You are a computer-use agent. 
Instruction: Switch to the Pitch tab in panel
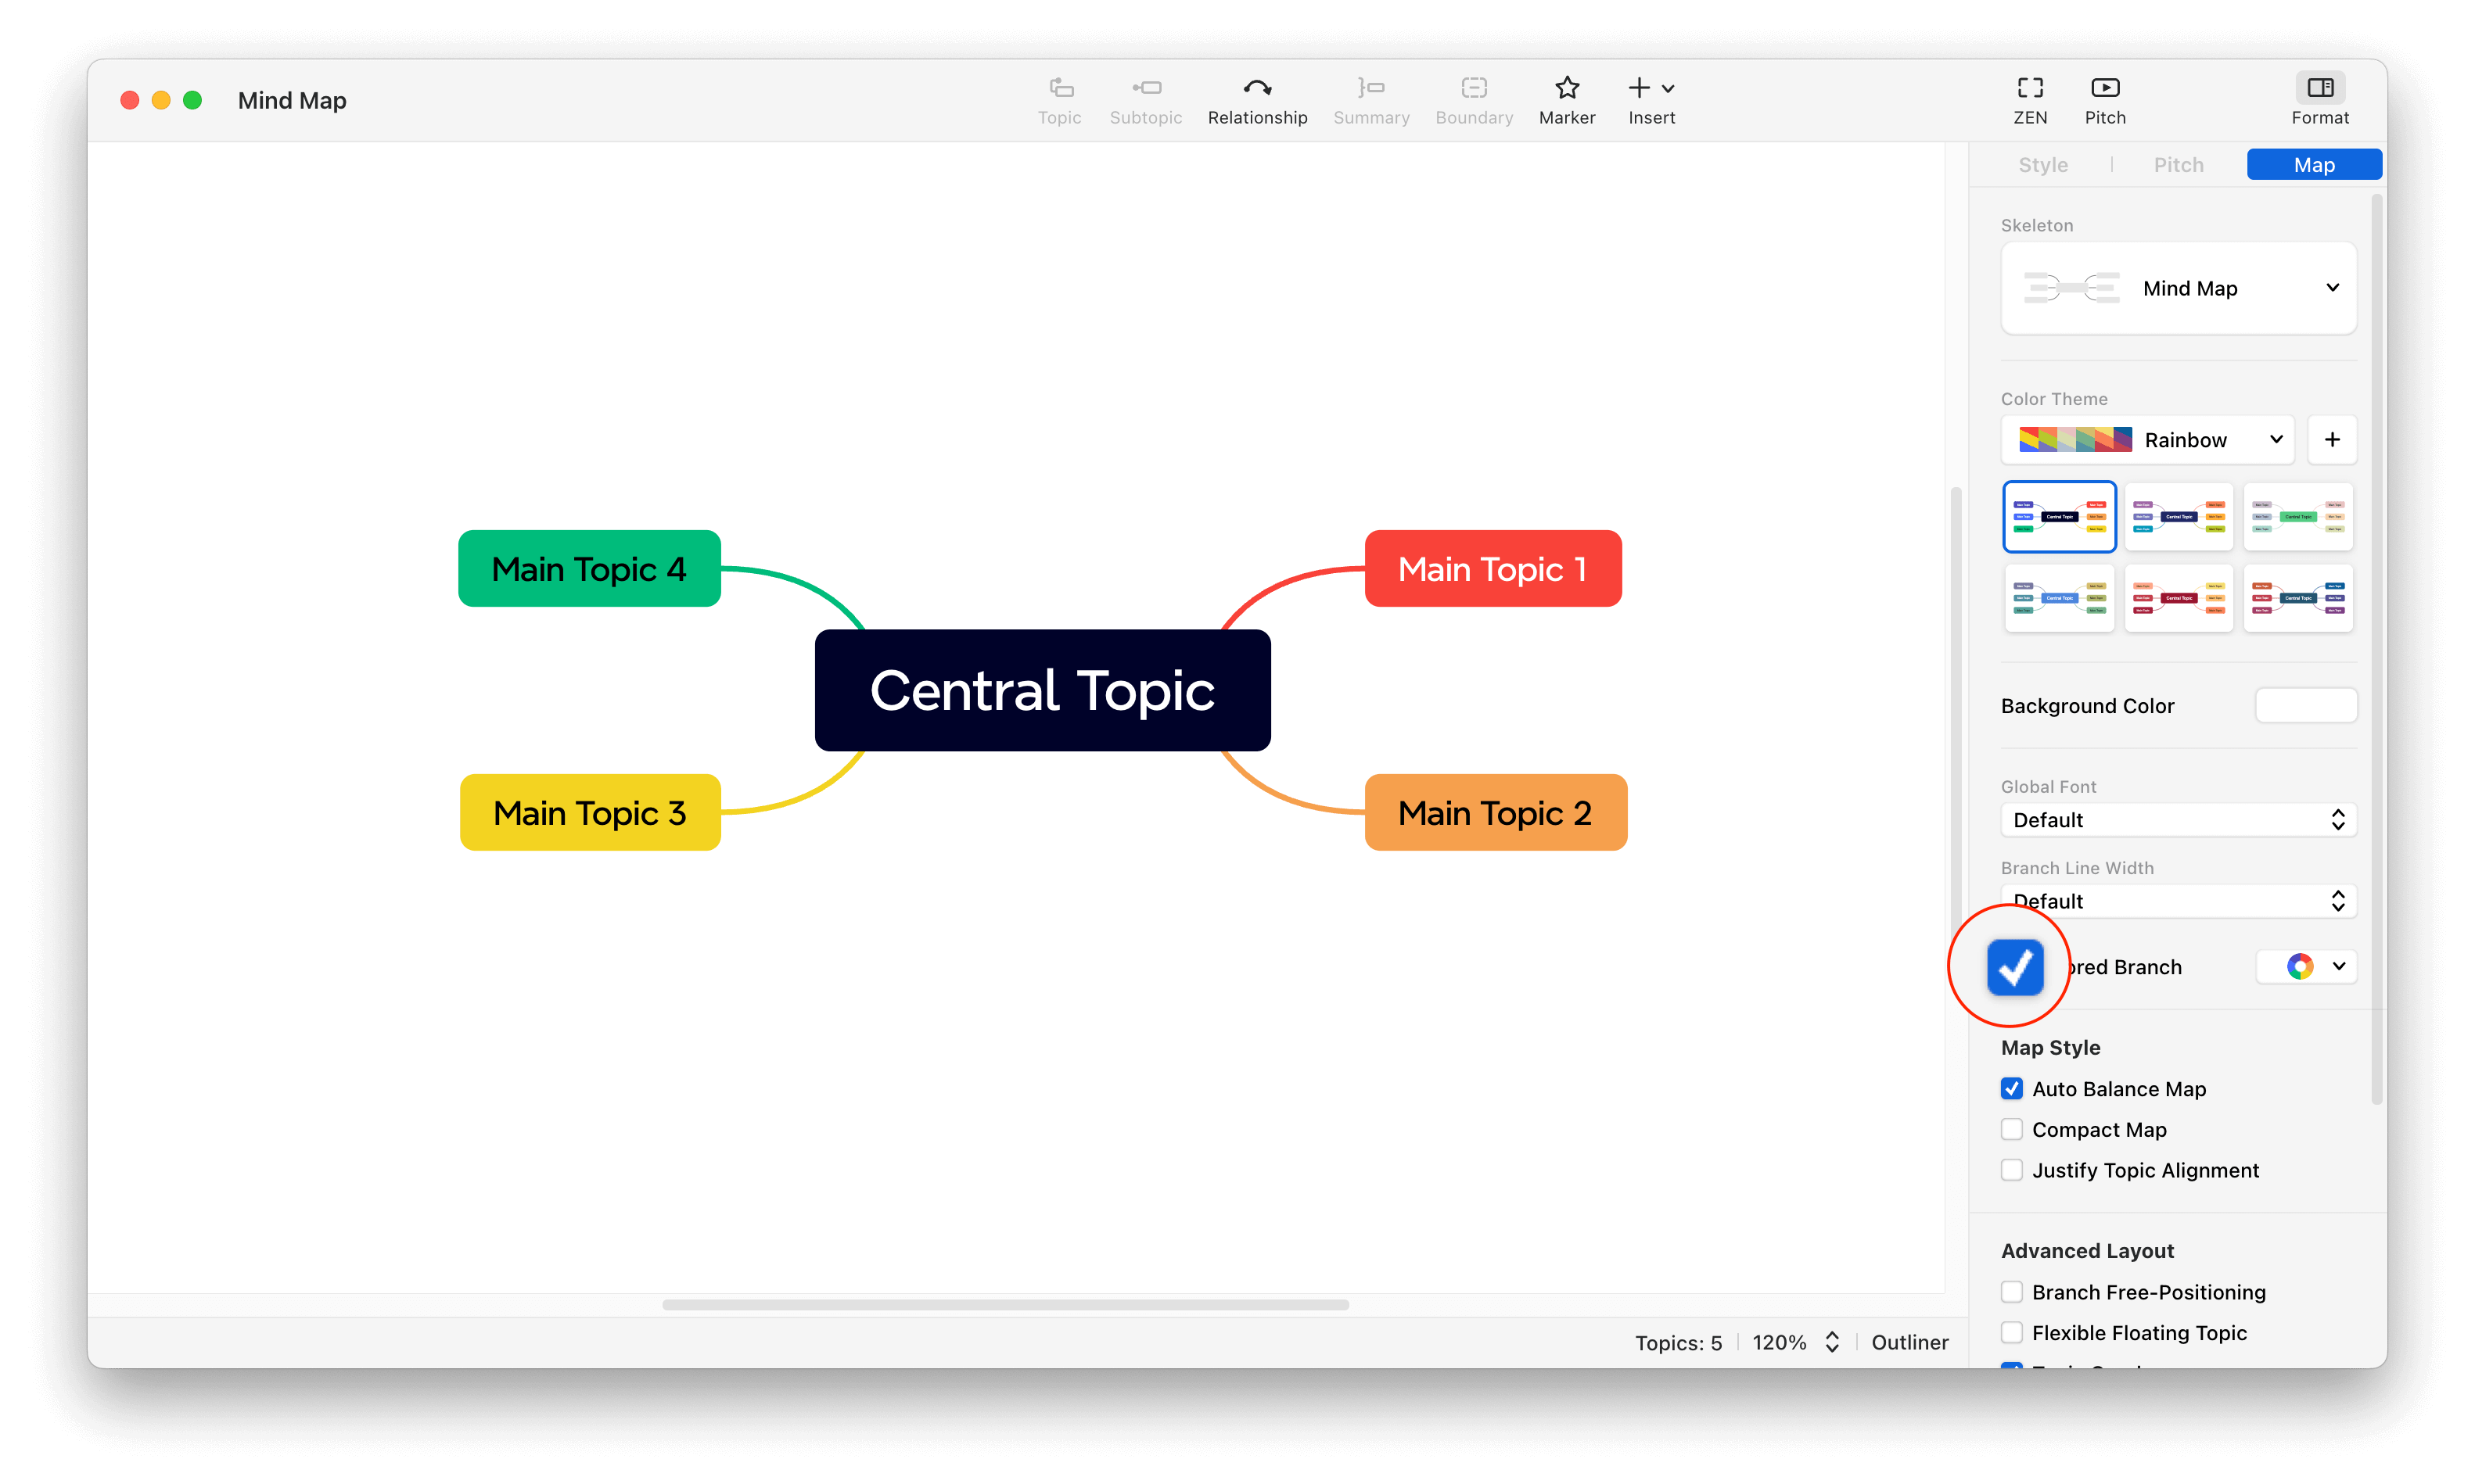2178,165
